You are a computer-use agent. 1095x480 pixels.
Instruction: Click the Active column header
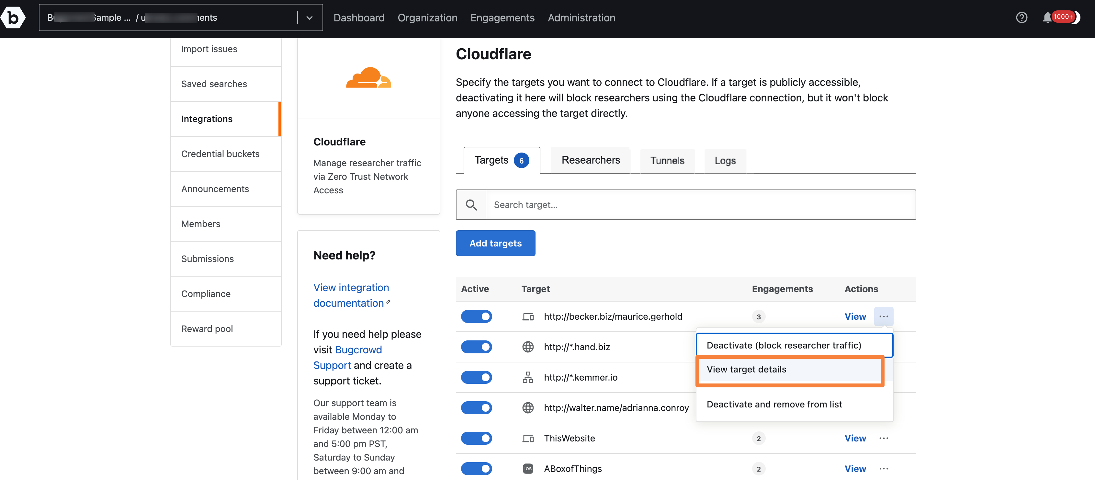475,289
